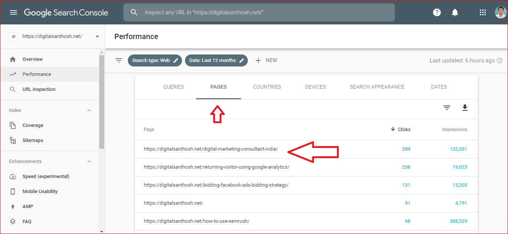Open the Help question mark icon
The image size is (508, 234).
(437, 12)
